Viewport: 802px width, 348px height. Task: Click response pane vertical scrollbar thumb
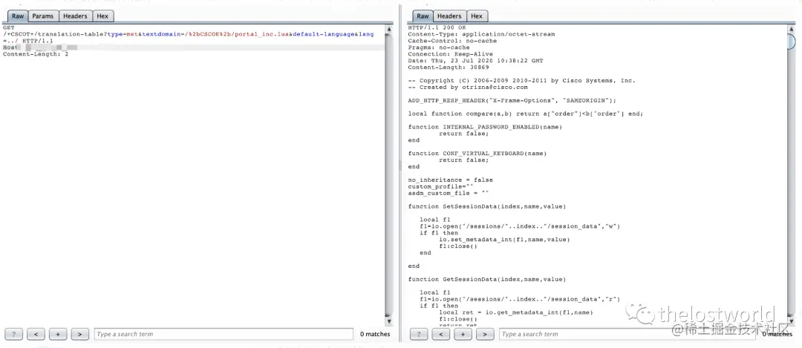coord(793,42)
